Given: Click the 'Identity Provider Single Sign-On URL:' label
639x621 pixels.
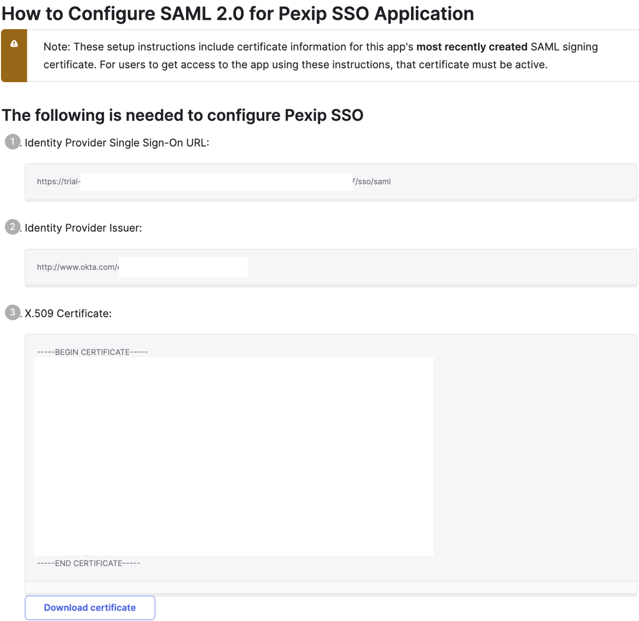Looking at the screenshot, I should click(117, 143).
